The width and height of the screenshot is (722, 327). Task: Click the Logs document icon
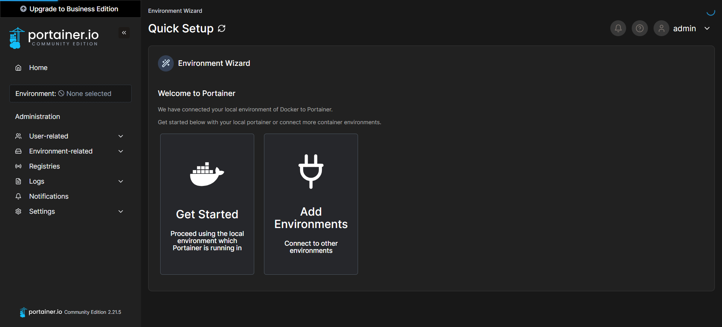coord(18,181)
